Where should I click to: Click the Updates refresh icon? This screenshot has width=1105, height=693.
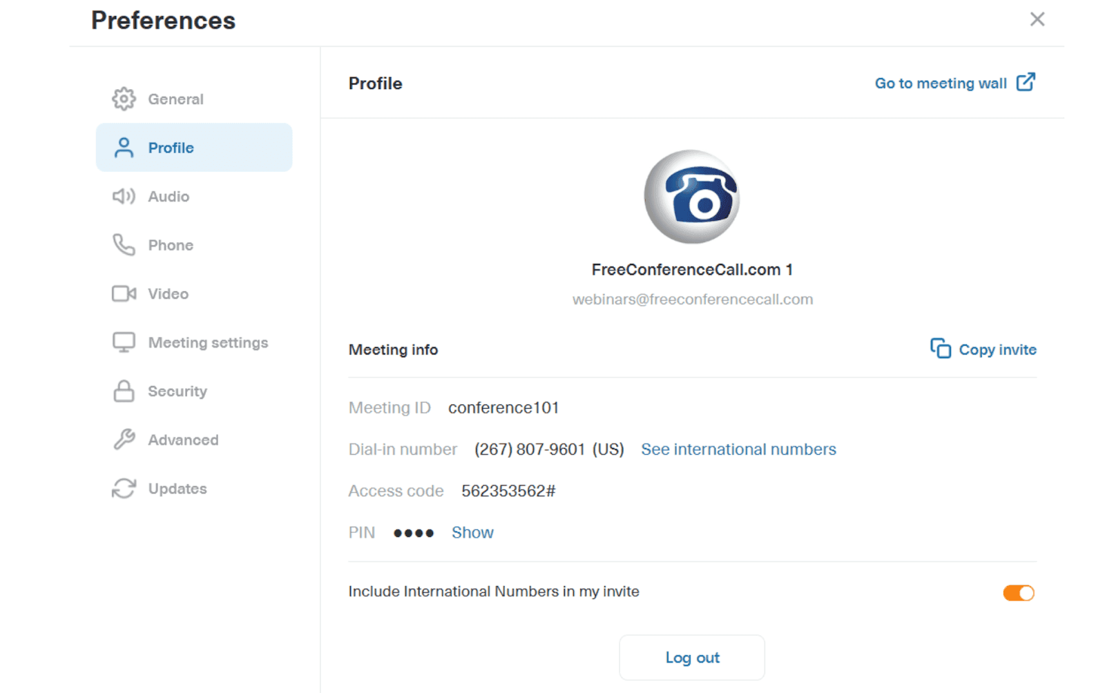(x=124, y=489)
